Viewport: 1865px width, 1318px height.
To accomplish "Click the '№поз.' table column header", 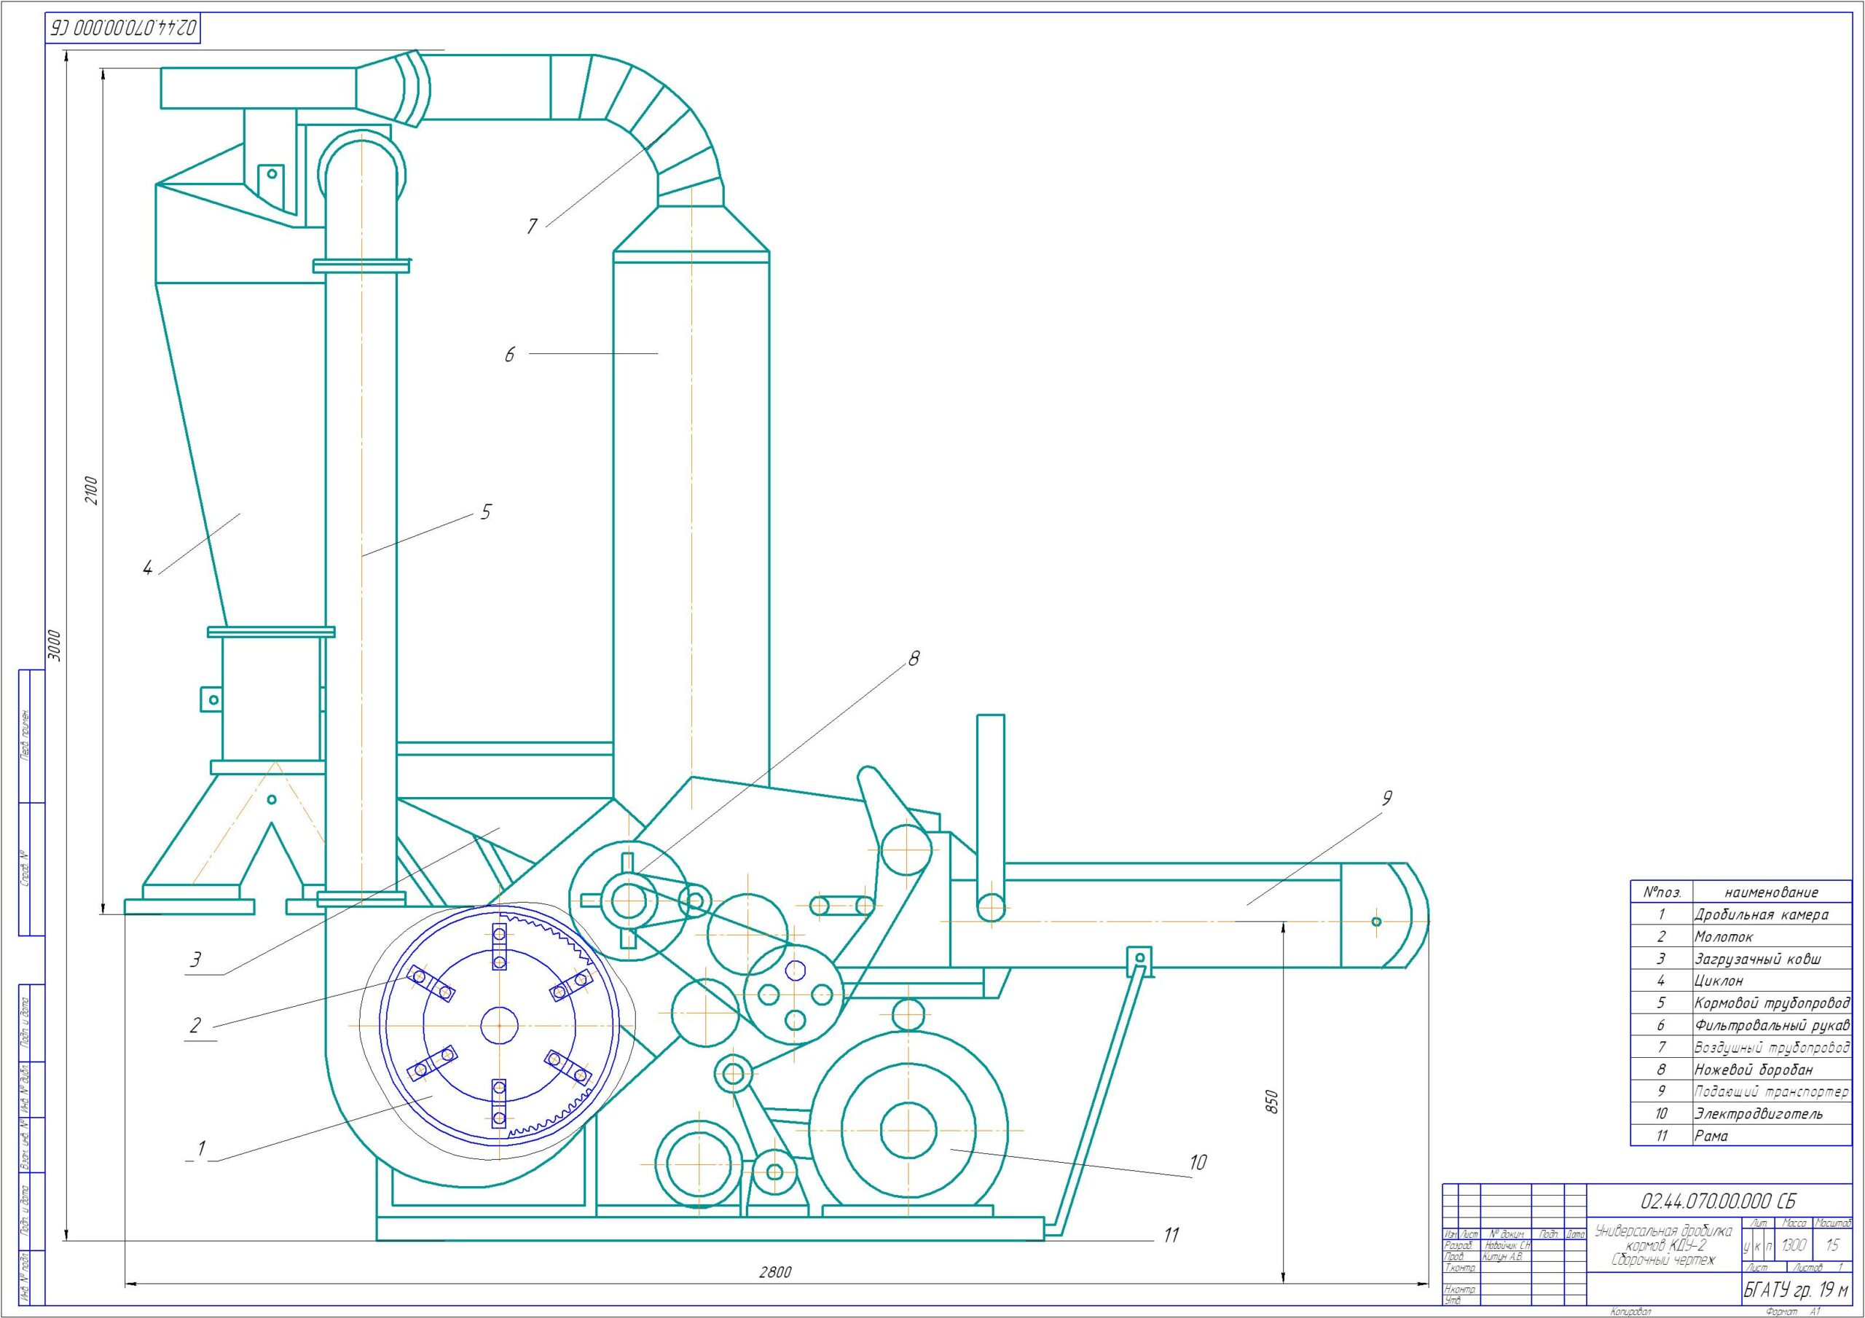I will (x=1661, y=893).
